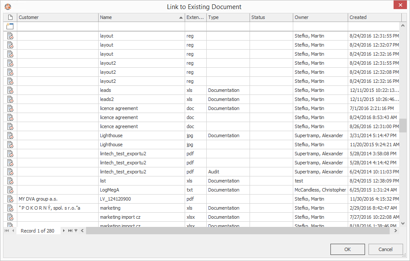Click the Owner filter field

(x=320, y=26)
